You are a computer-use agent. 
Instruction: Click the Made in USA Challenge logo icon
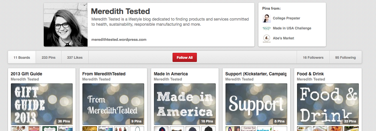(267, 28)
